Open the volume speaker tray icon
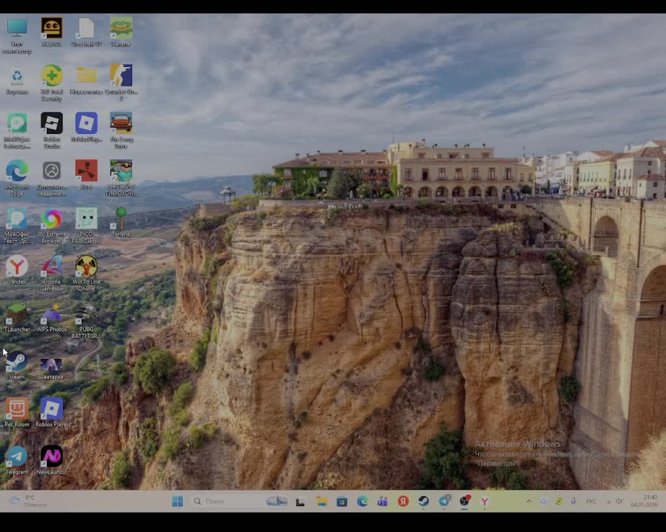Screen dimensions: 666x532 click(619, 501)
